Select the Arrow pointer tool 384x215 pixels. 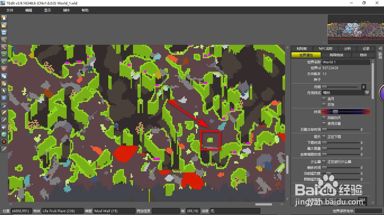[4, 91]
